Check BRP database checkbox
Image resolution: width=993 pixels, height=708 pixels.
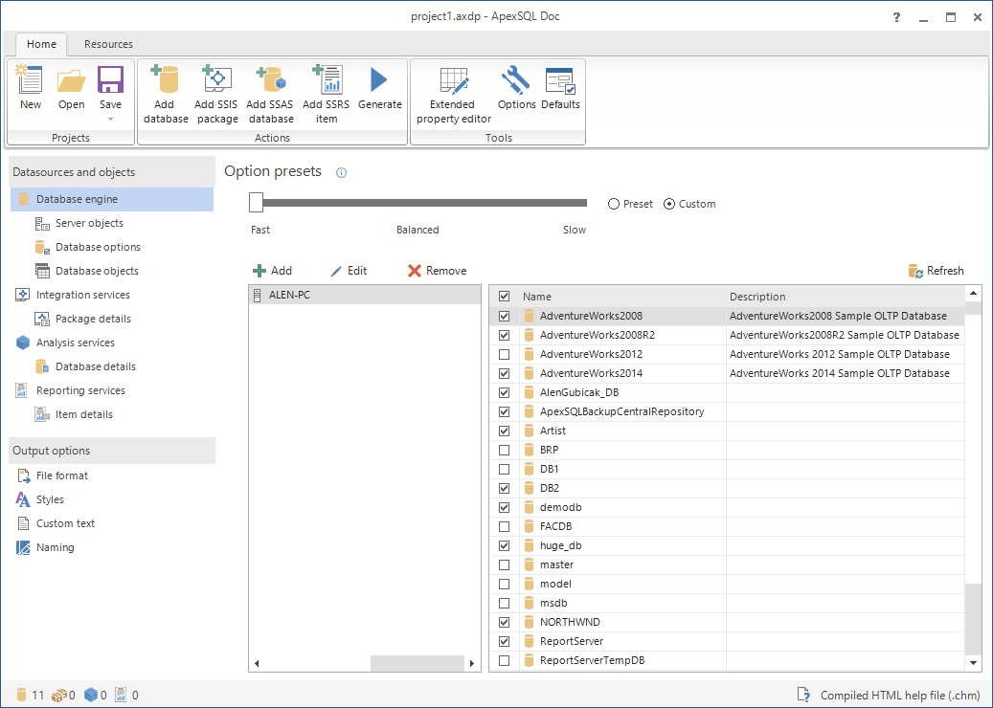(x=504, y=450)
